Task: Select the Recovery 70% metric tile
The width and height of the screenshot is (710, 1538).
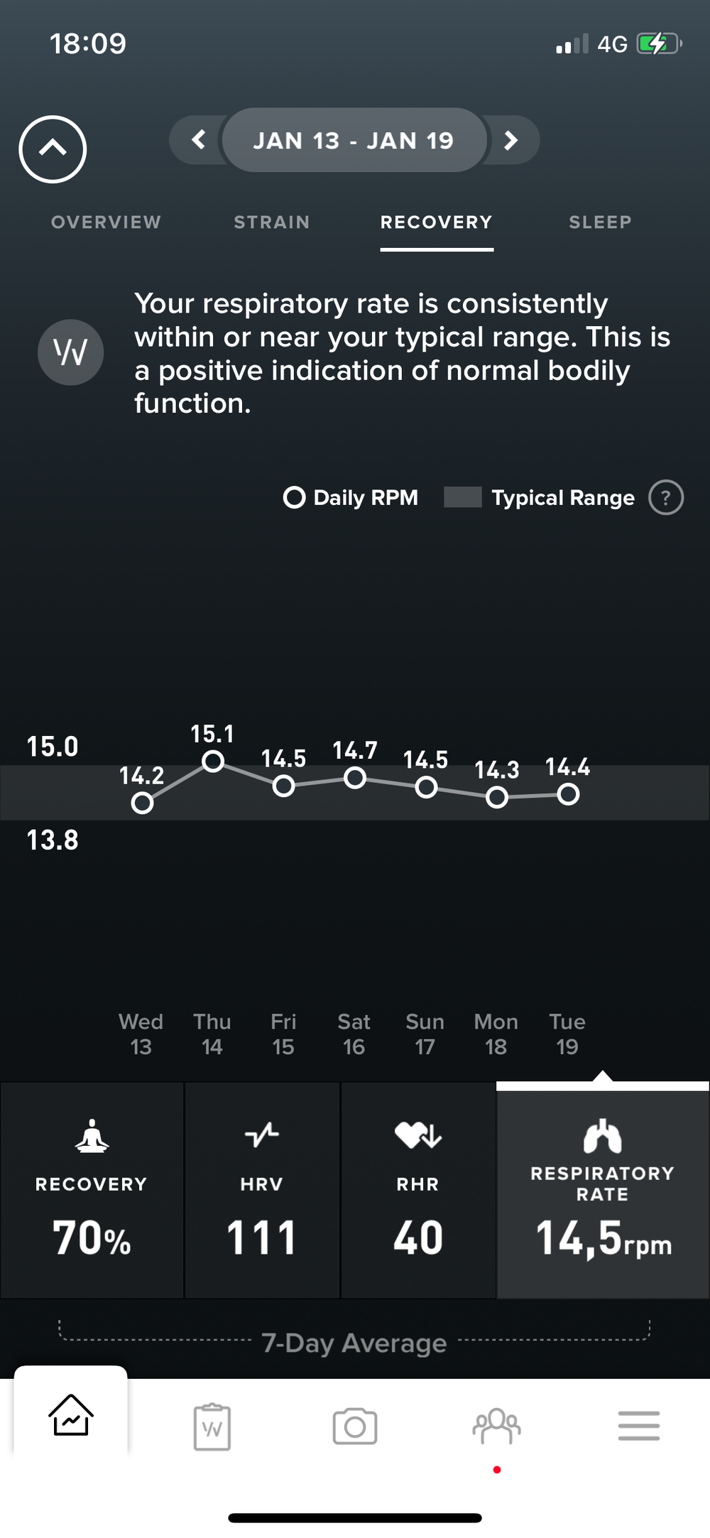Action: (92, 1190)
